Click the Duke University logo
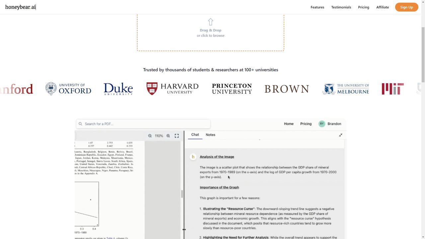 tap(118, 89)
